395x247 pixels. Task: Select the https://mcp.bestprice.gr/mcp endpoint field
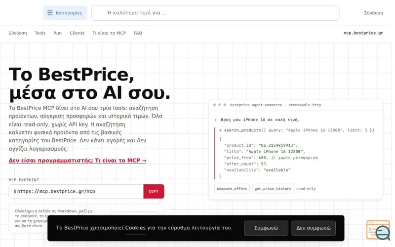[76, 191]
